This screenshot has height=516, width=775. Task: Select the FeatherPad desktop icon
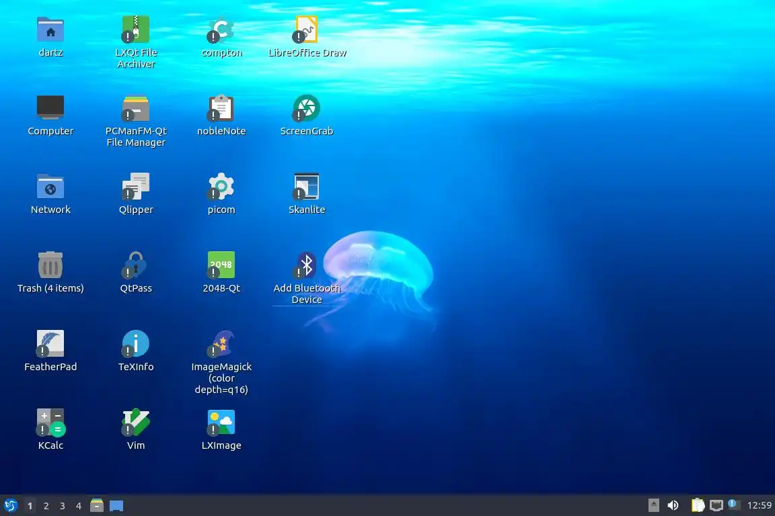[50, 344]
